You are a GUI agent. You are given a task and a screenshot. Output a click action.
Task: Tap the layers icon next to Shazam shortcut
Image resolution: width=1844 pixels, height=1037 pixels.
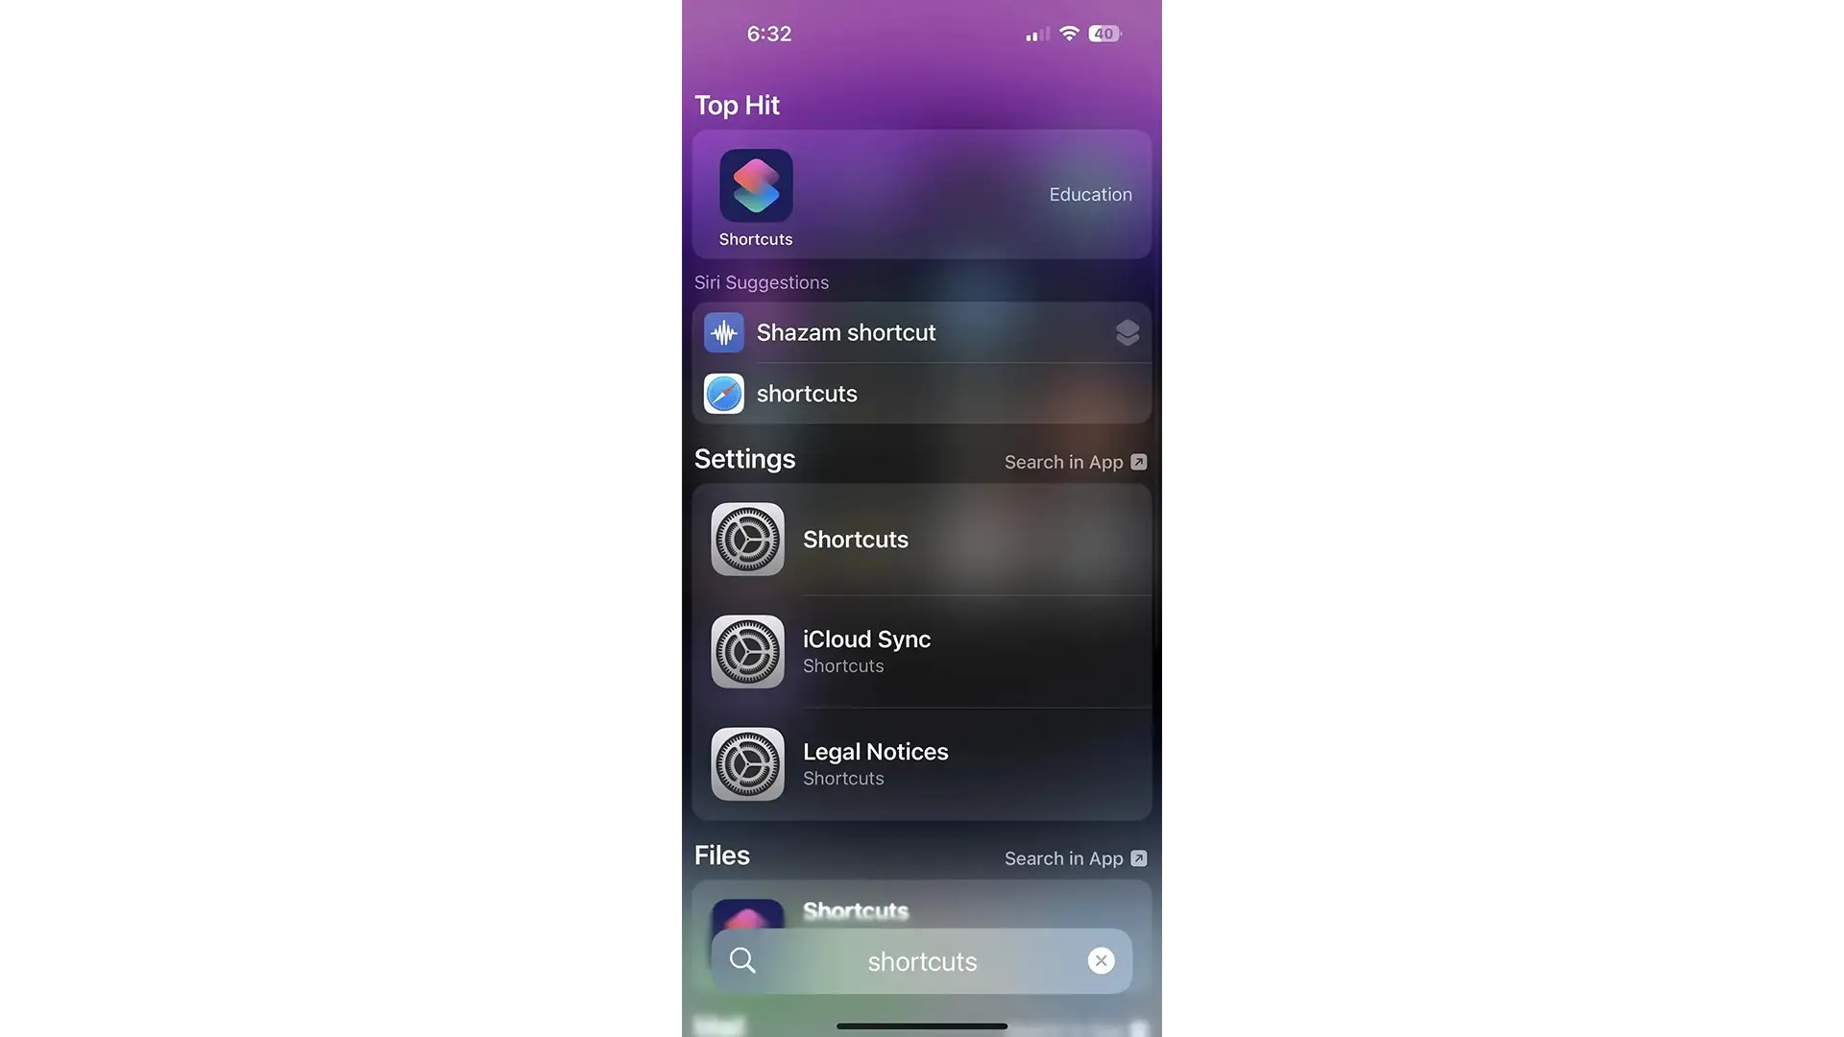[x=1125, y=331]
